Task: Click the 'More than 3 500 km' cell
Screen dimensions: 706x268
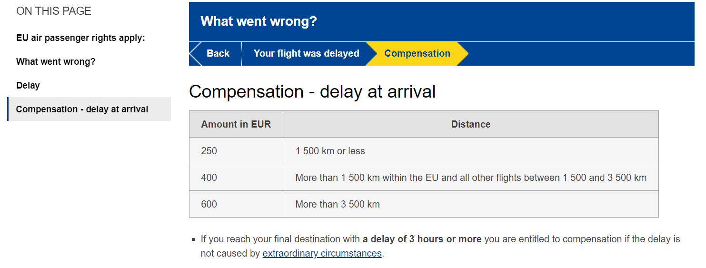Action: pyautogui.click(x=338, y=204)
